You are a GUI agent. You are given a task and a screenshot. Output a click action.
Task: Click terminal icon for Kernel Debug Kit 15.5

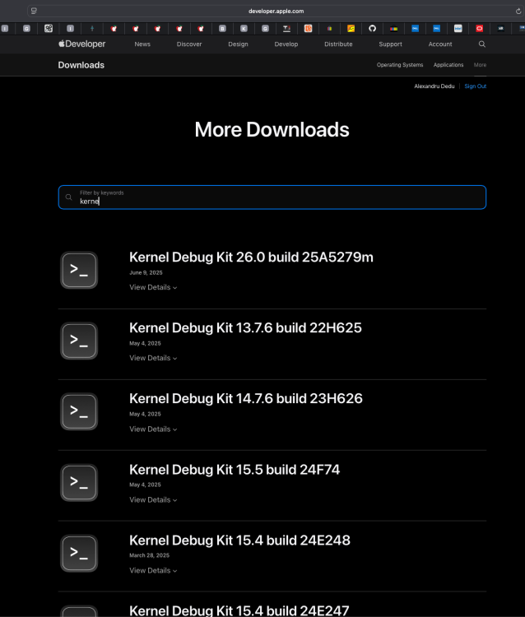pyautogui.click(x=79, y=482)
